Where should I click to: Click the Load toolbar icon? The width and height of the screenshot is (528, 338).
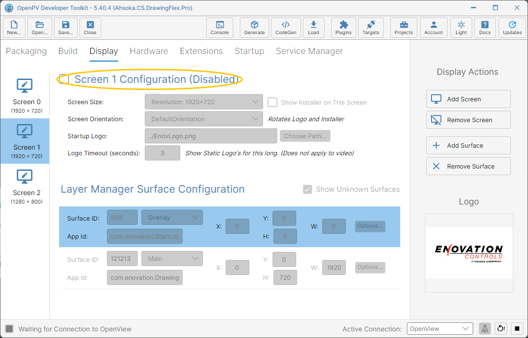coord(314,27)
